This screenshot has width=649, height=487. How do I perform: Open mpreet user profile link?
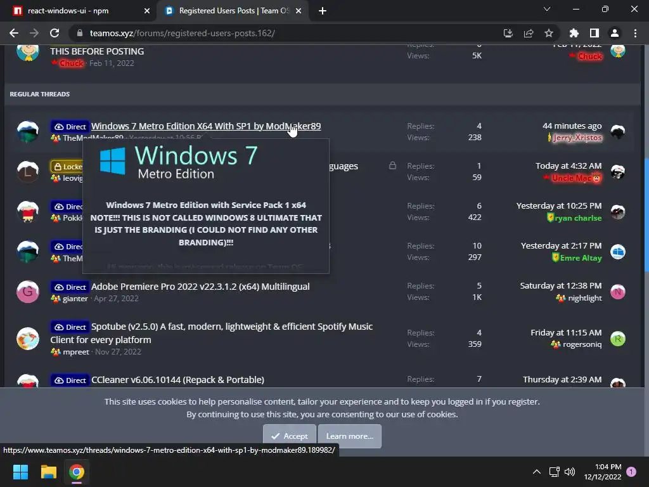pyautogui.click(x=76, y=352)
